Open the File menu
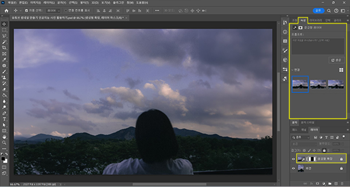Screen dimensions: 350x187 point(12,3)
